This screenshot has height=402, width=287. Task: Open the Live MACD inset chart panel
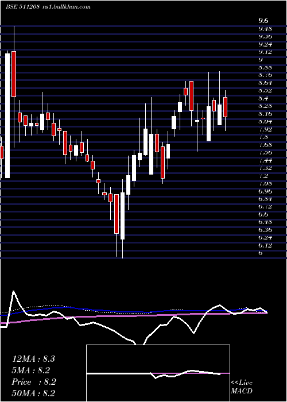tap(158, 373)
